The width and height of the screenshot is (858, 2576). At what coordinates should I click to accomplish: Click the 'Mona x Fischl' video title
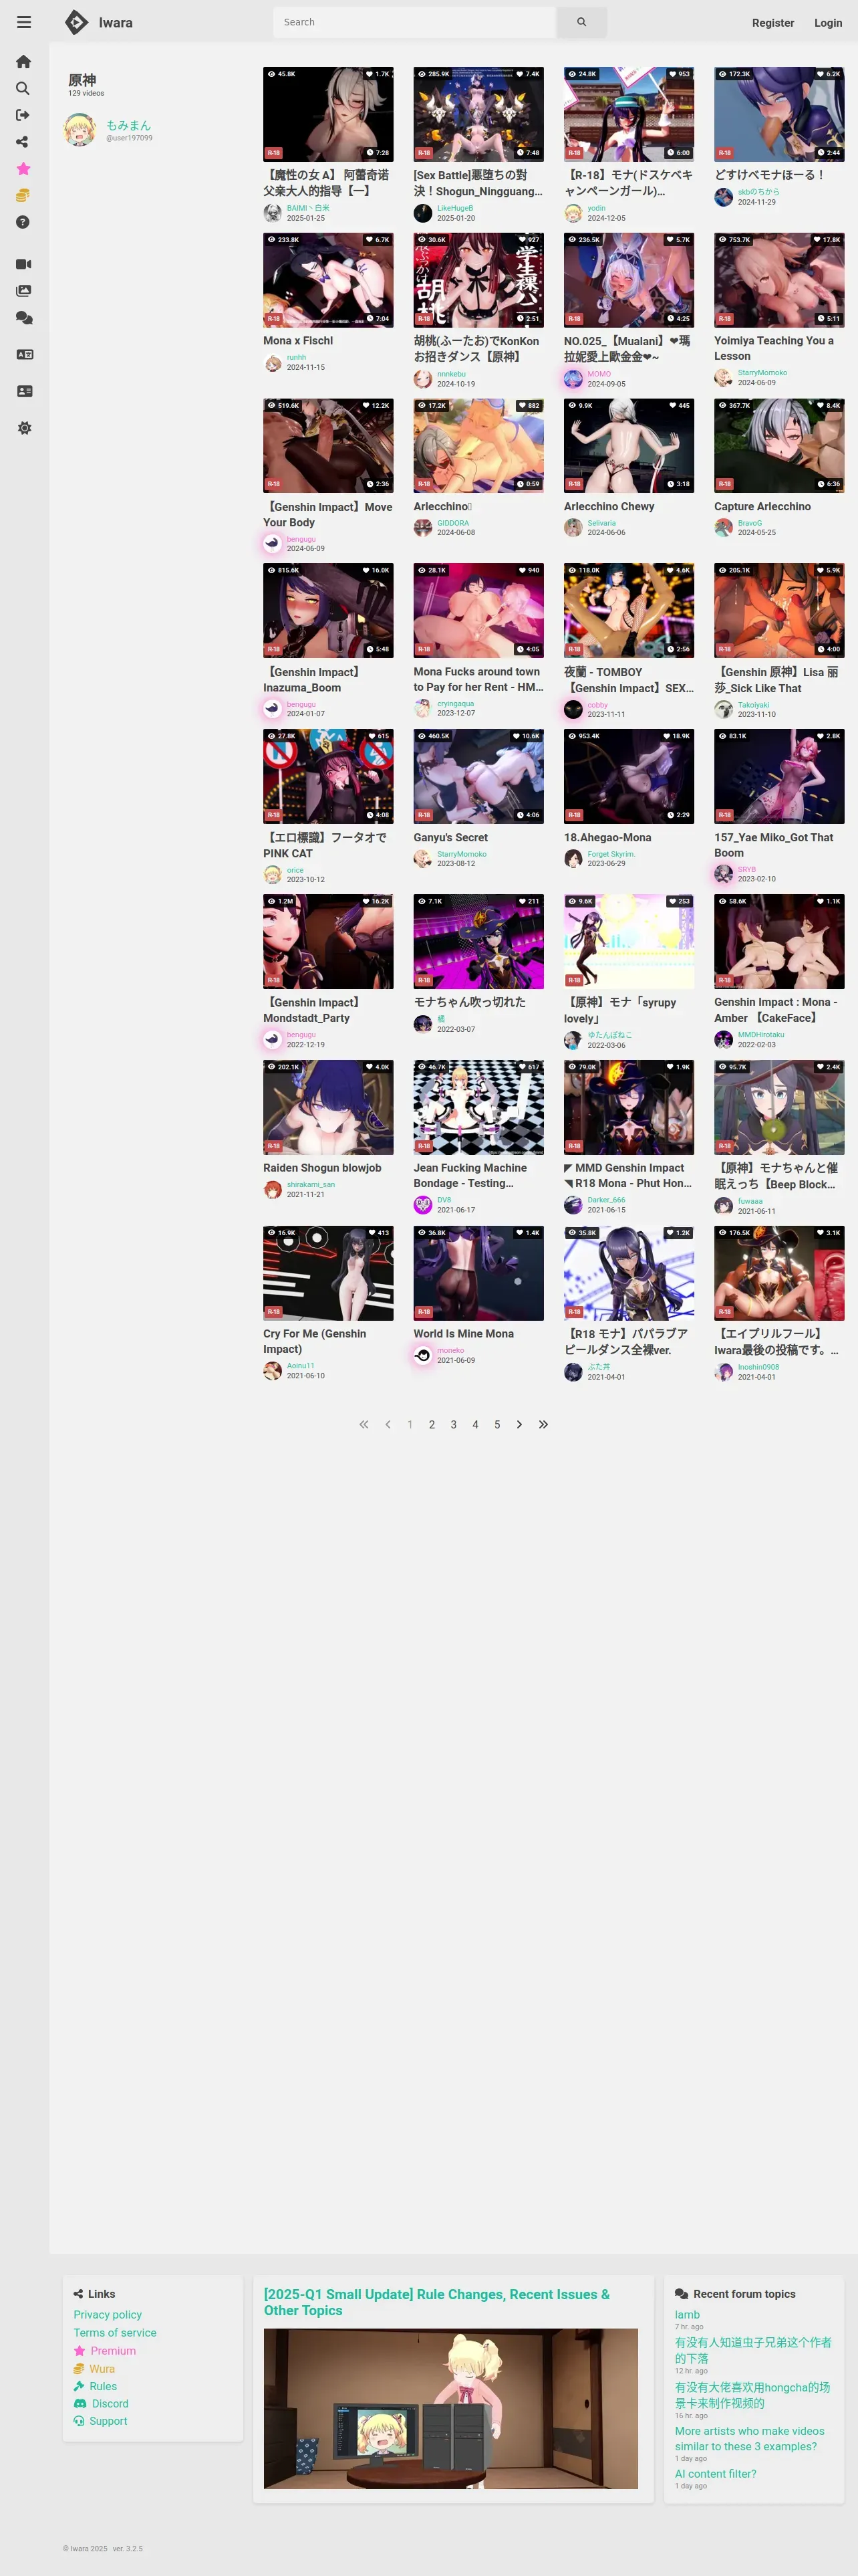tap(297, 340)
